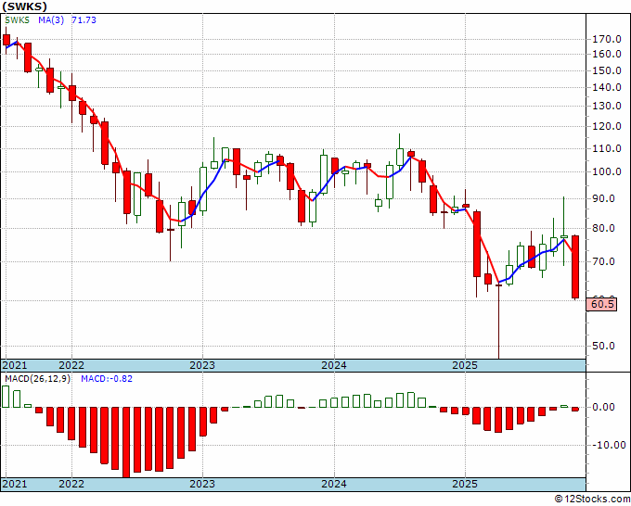Viewport: 631px width, 506px height.
Task: Click 2022 on the MACD panel time axis
Action: tap(71, 484)
